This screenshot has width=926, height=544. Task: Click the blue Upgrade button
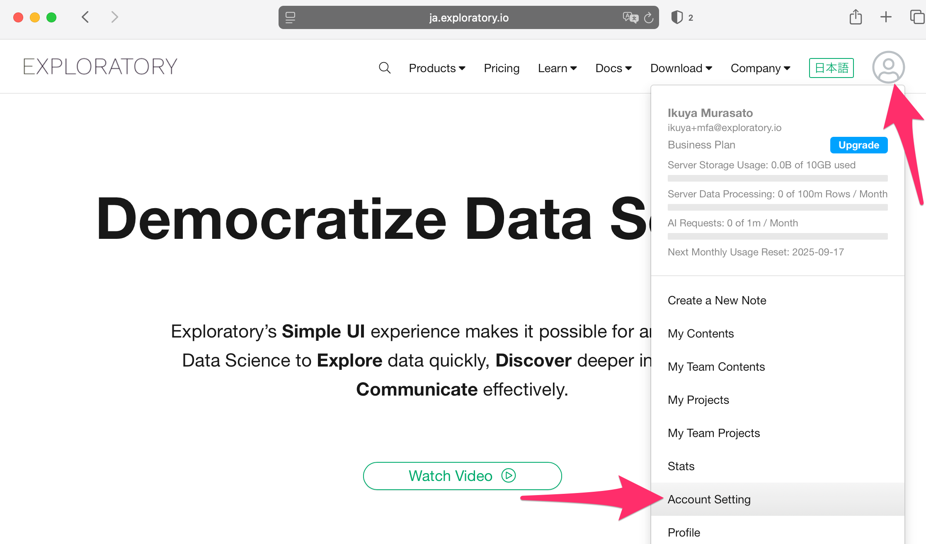tap(859, 145)
